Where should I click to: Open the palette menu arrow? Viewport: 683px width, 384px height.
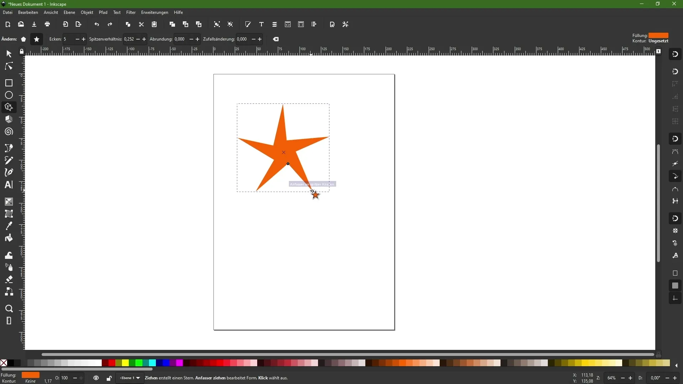tap(677, 366)
